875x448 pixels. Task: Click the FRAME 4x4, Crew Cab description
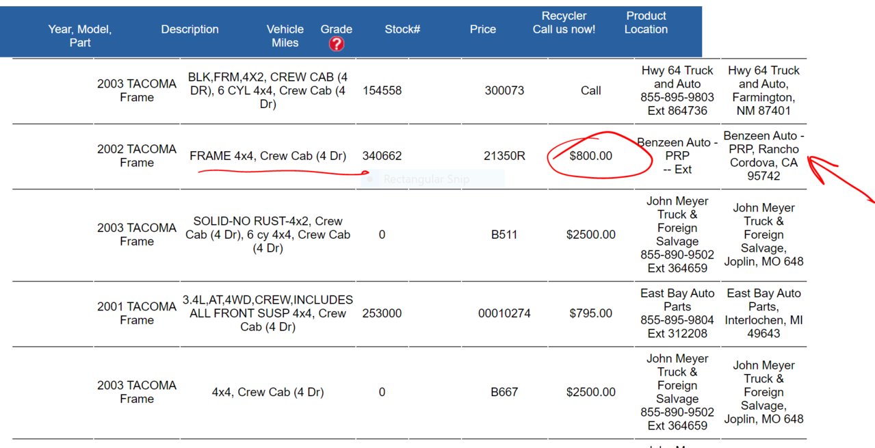coord(267,156)
